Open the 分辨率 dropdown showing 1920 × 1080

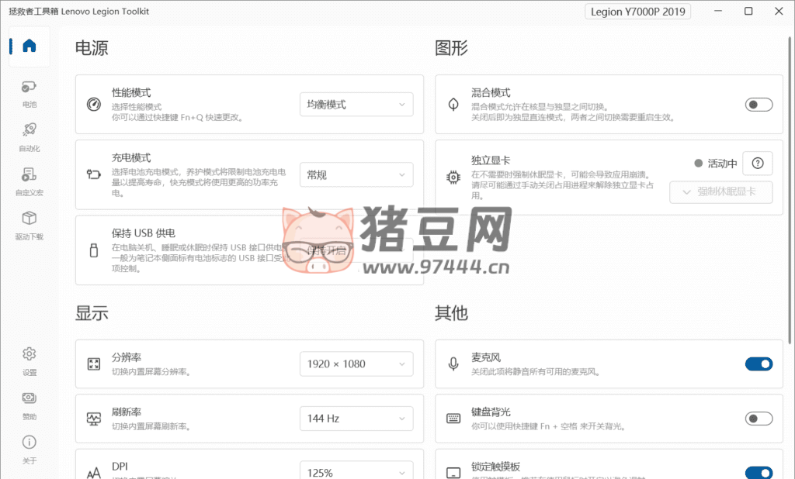coord(356,364)
